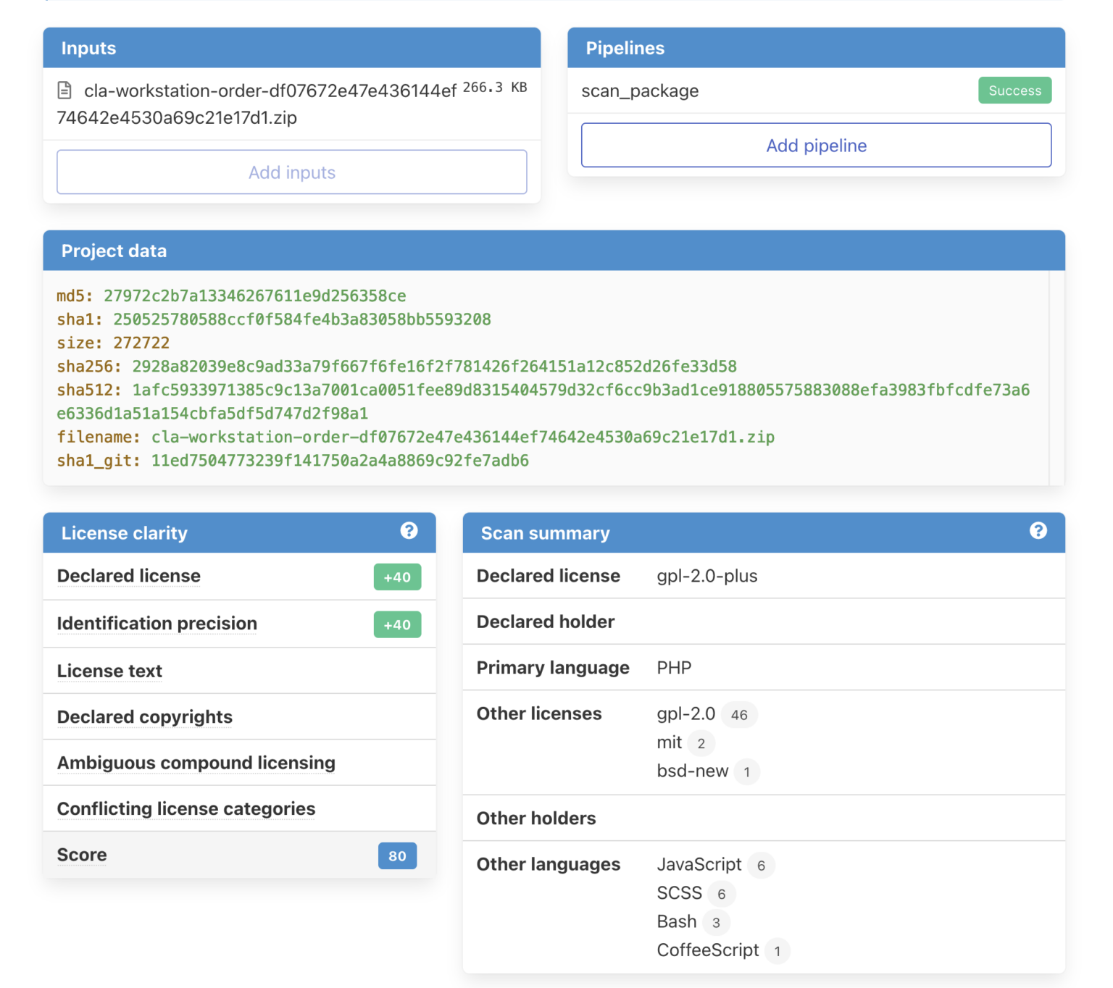Click the Success status badge
The height and width of the screenshot is (988, 1113).
[1014, 91]
